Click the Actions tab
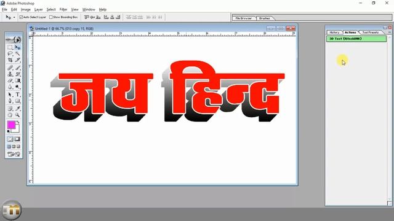Screen dimensions: 394x221 click(x=350, y=33)
